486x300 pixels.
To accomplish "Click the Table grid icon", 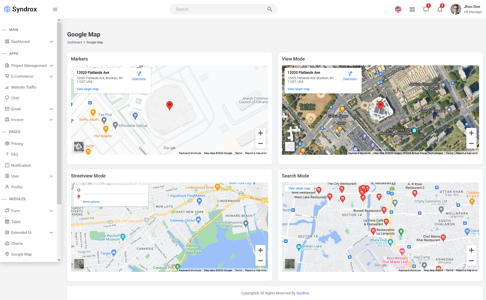I will point(7,222).
